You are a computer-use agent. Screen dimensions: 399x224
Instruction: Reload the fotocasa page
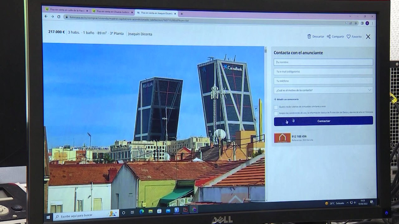point(59,17)
